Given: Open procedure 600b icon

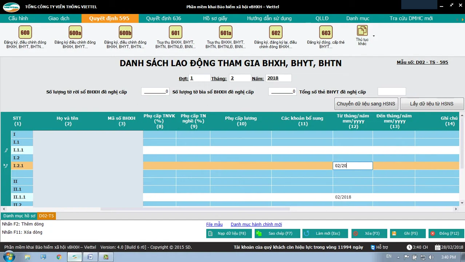Looking at the screenshot, I should 125,33.
